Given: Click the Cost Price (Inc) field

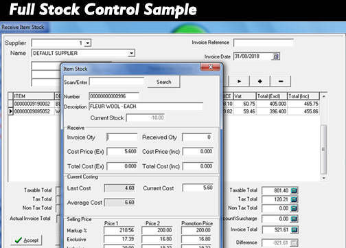Looking at the screenshot, I should click(198, 151).
